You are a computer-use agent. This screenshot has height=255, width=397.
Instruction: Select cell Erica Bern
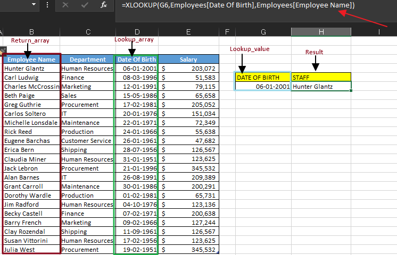tap(31, 150)
